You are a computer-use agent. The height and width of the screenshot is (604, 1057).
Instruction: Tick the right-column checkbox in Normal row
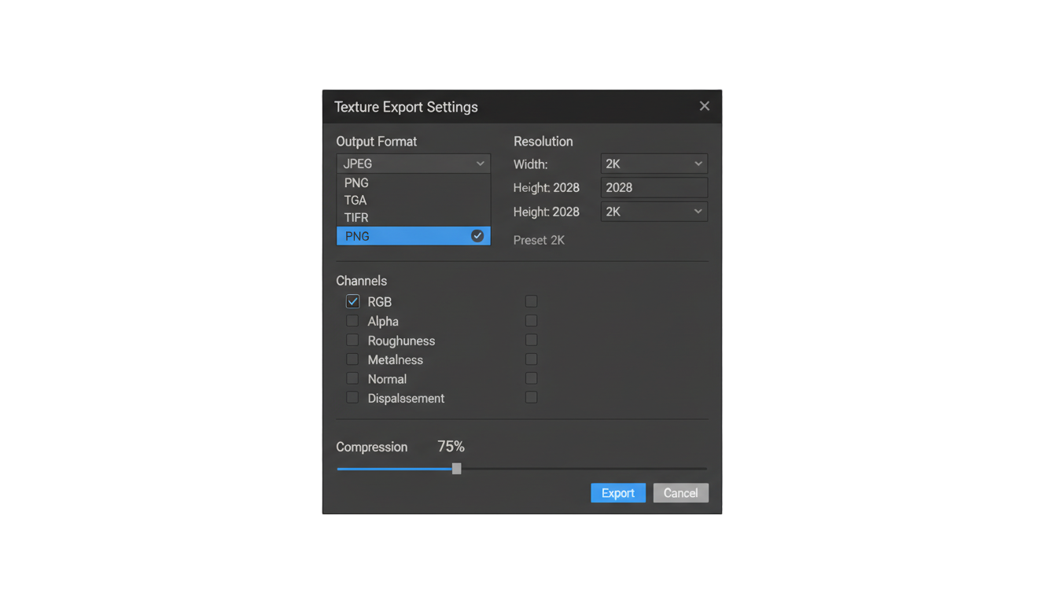(532, 378)
